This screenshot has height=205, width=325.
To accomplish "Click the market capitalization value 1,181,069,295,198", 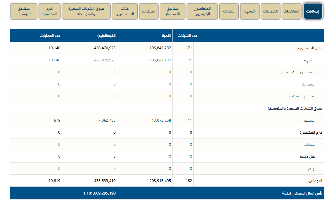I will pos(99,193).
